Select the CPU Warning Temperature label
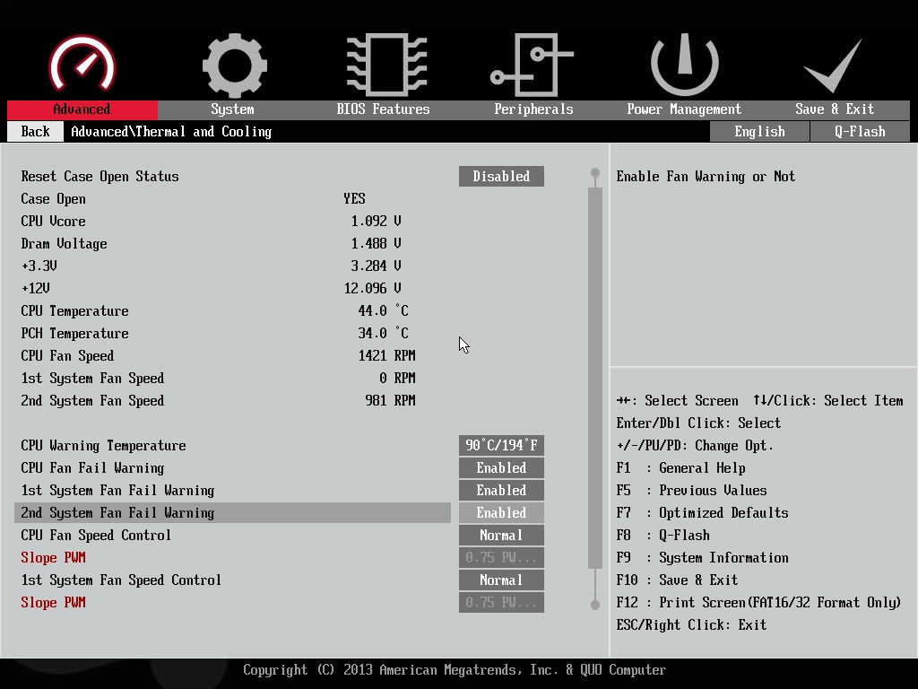This screenshot has height=689, width=918. [104, 445]
